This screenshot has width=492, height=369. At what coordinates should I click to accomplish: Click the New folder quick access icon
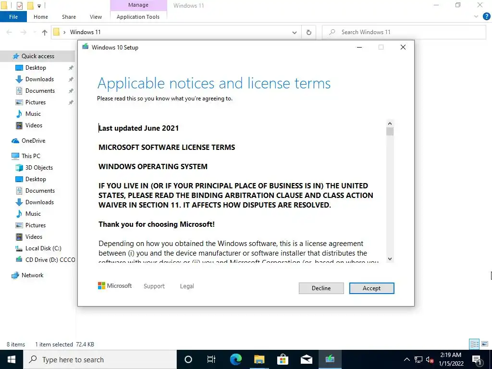[30, 5]
